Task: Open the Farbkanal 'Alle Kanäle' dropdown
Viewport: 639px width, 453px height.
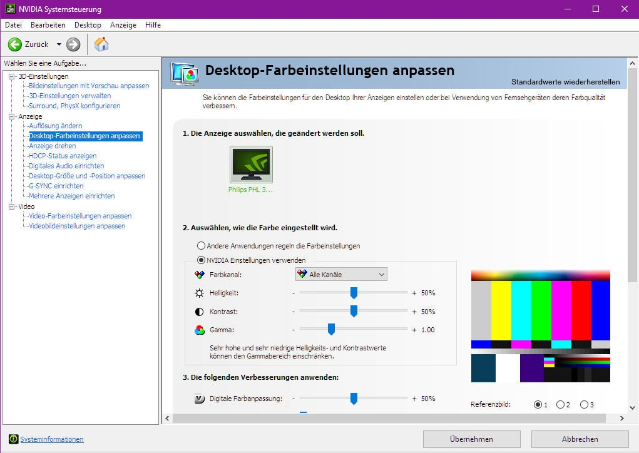Action: point(341,274)
